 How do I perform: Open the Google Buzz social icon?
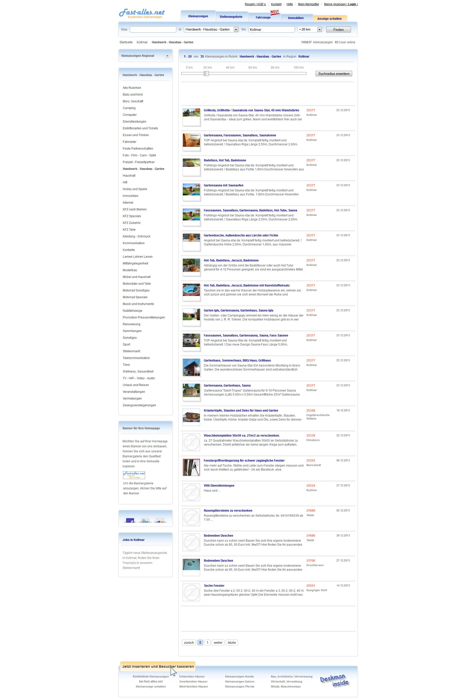[160, 520]
